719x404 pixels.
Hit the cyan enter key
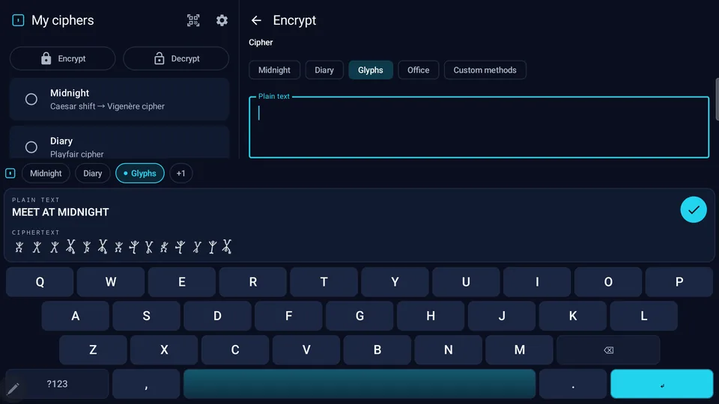661,384
